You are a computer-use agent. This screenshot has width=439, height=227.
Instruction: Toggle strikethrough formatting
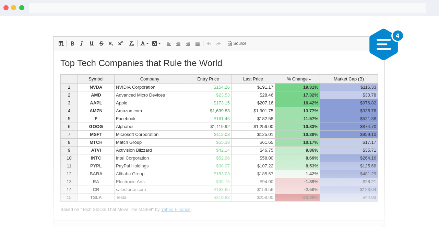tap(101, 43)
